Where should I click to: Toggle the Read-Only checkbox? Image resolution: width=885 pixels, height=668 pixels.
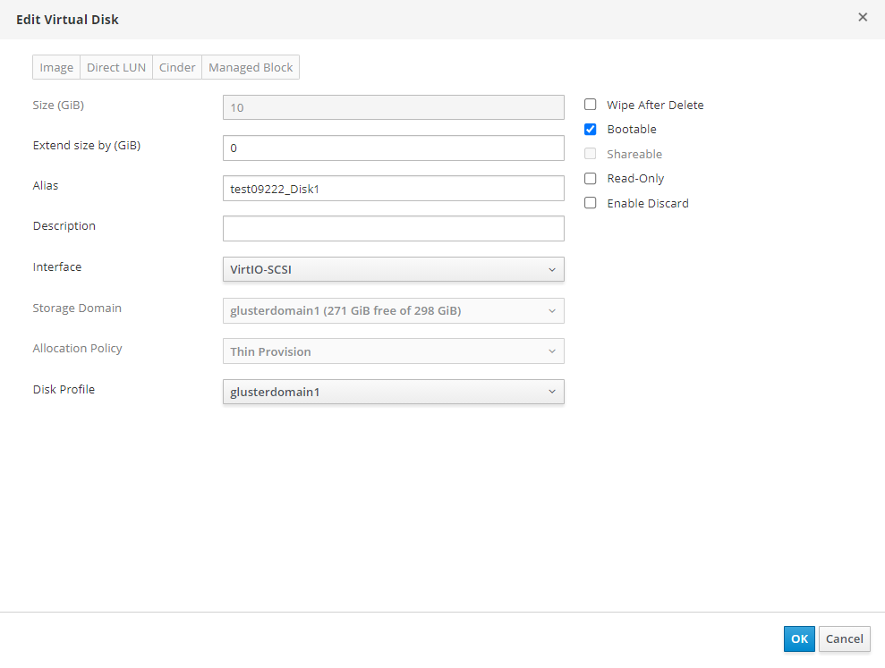(591, 179)
